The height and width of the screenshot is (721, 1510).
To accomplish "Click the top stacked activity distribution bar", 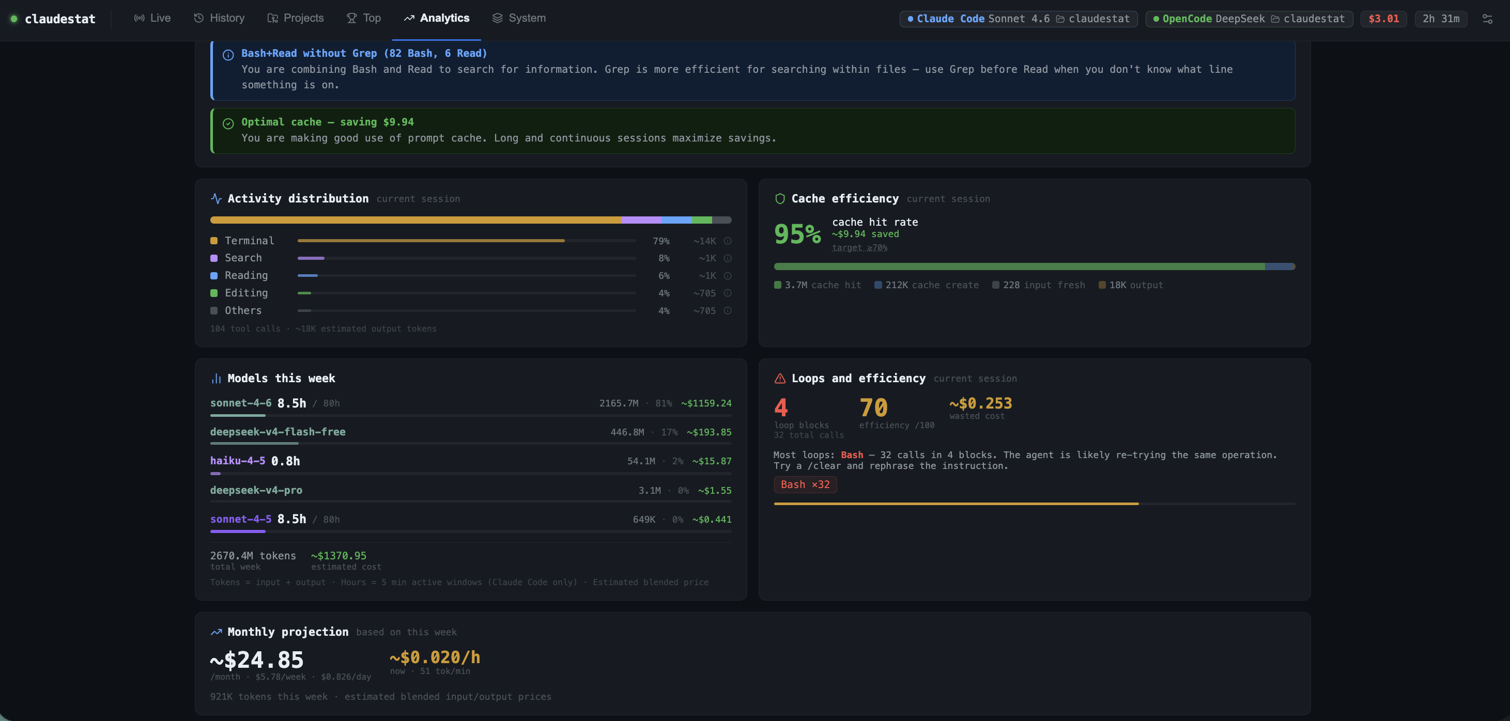I will pos(471,220).
